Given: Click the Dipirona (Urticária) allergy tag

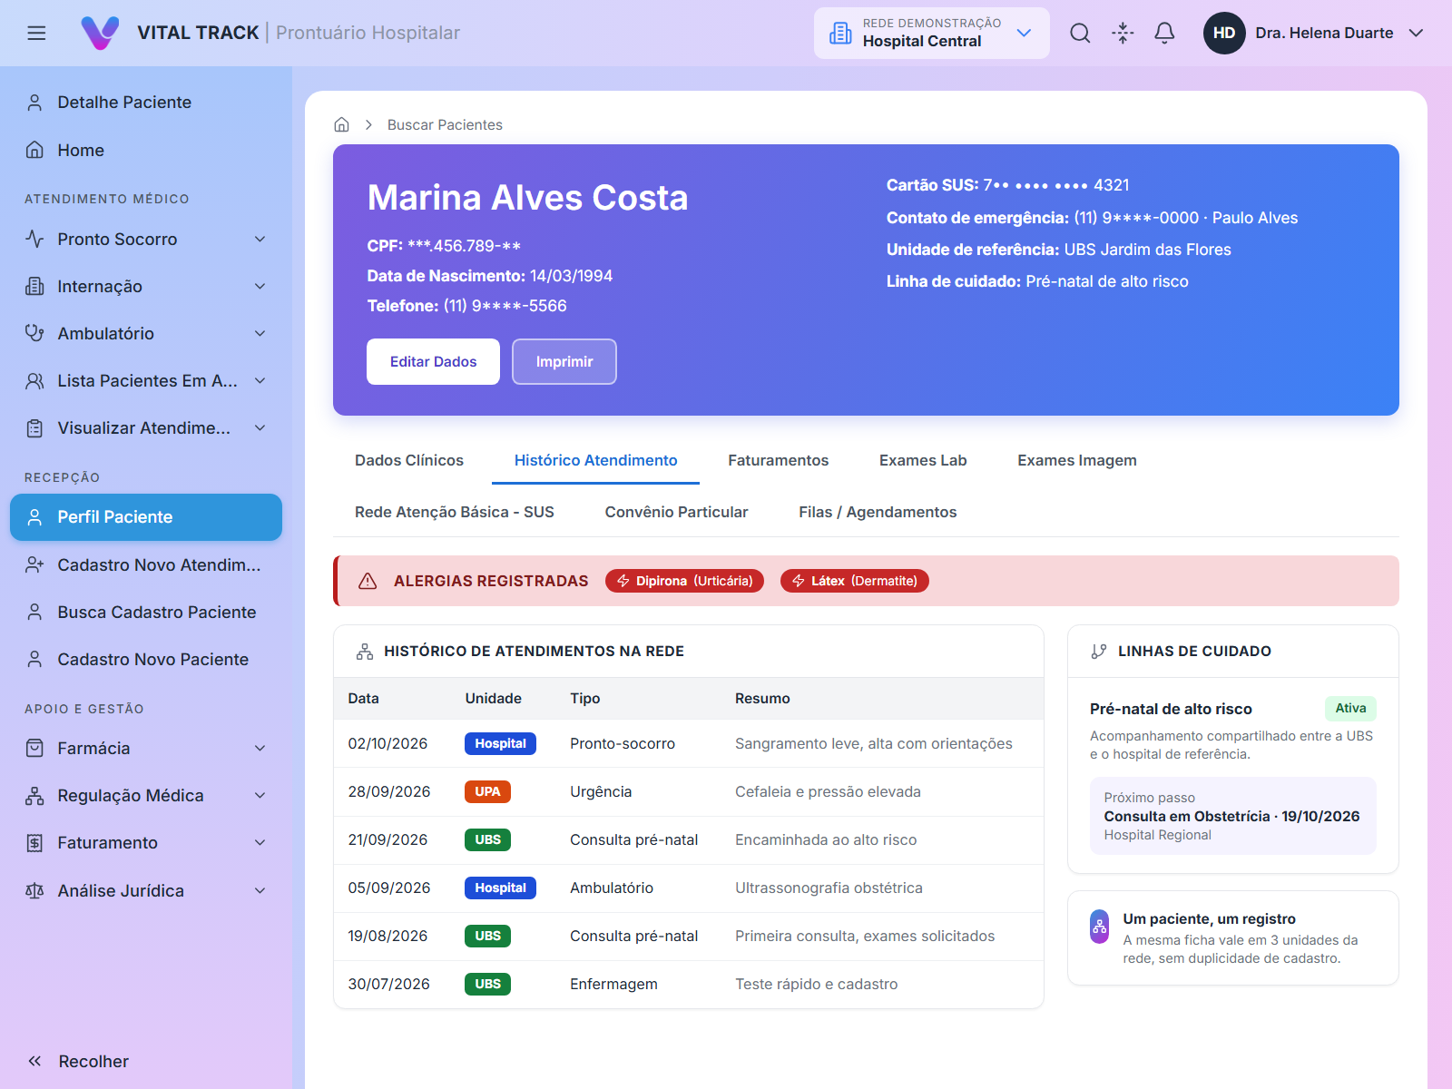Looking at the screenshot, I should pyautogui.click(x=685, y=581).
